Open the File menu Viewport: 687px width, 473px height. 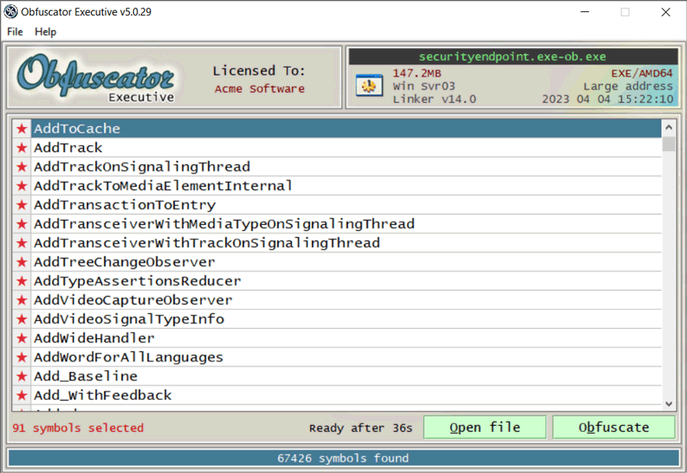pos(15,32)
